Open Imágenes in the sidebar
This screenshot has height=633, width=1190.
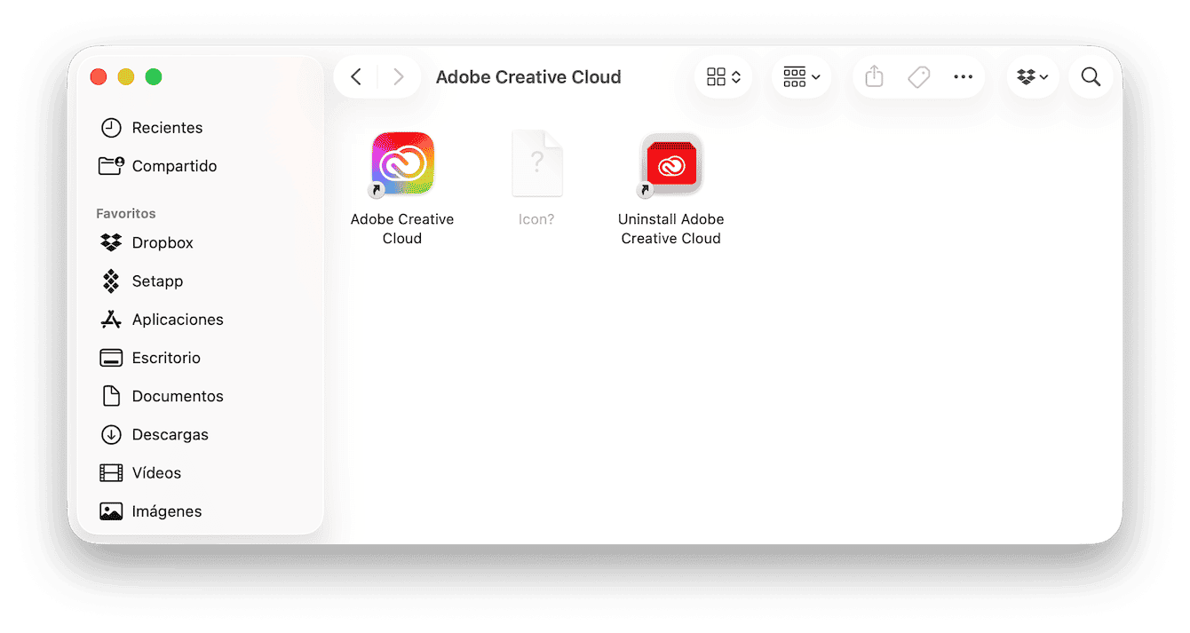tap(202, 511)
